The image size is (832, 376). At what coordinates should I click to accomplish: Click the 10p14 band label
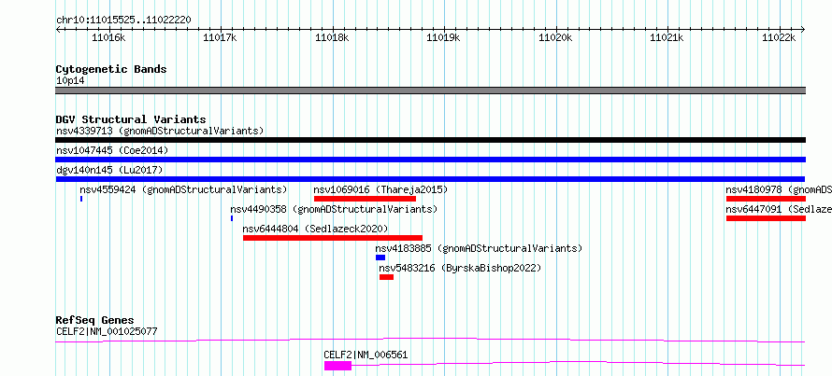70,81
